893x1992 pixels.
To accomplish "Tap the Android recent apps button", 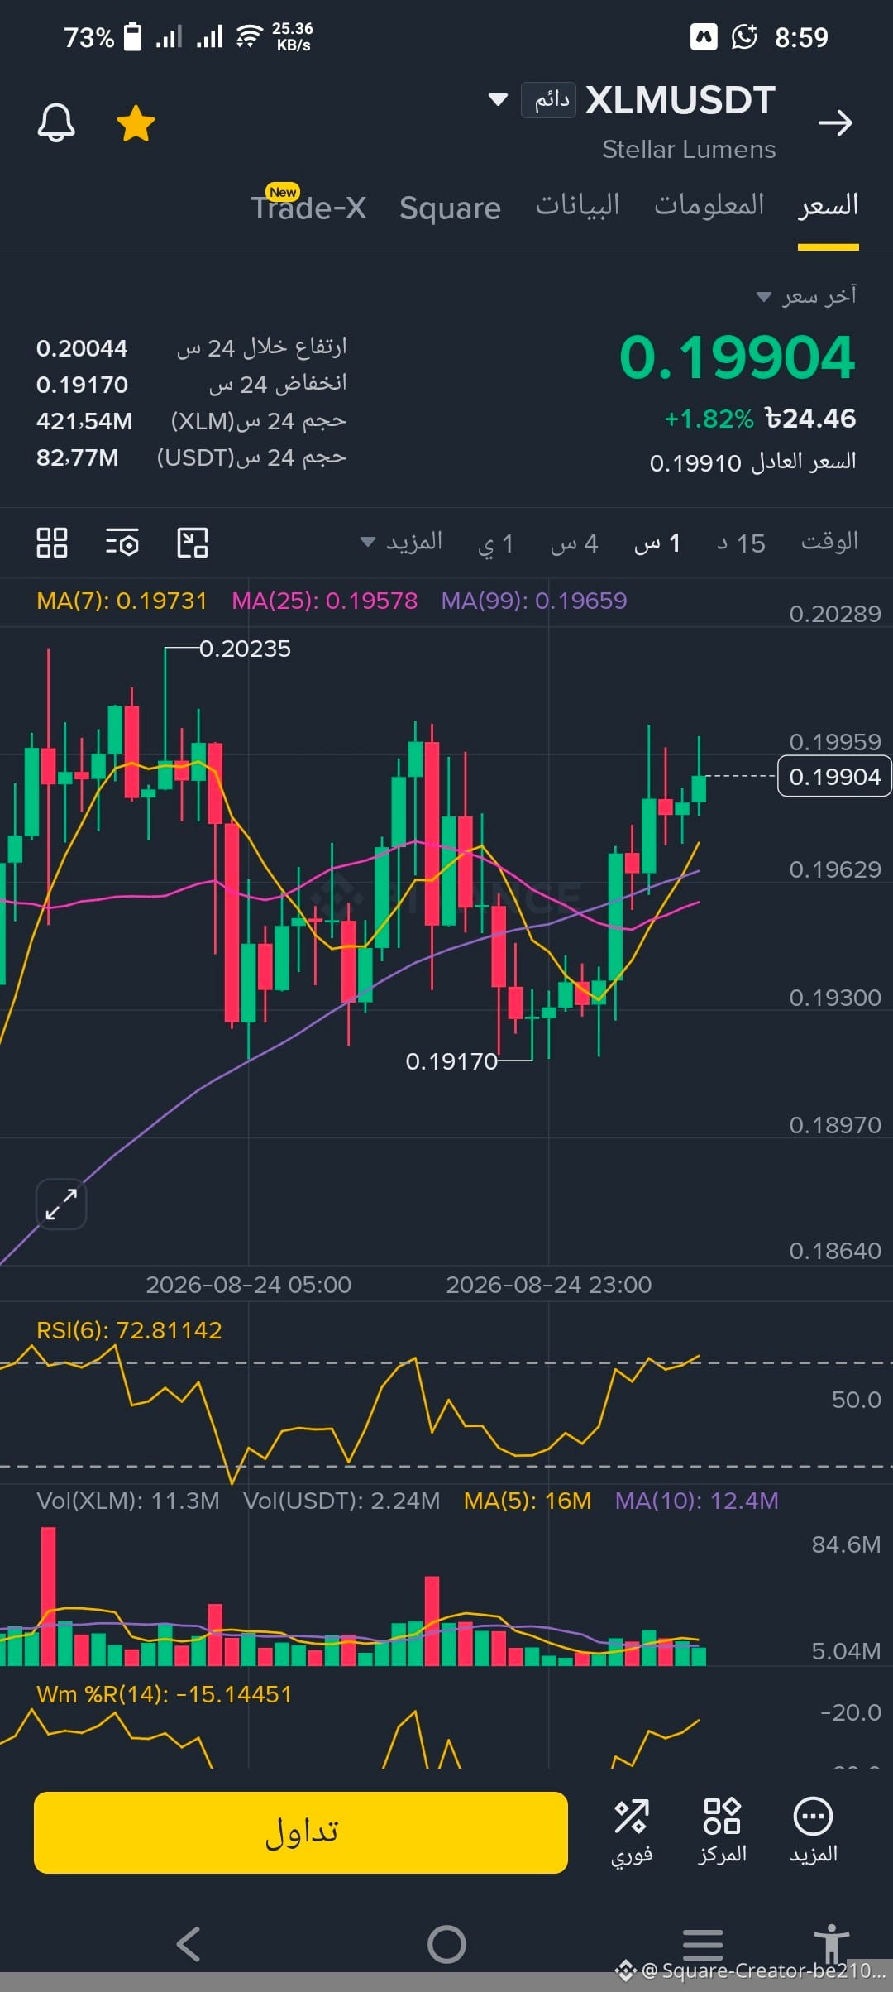I will (x=703, y=1944).
